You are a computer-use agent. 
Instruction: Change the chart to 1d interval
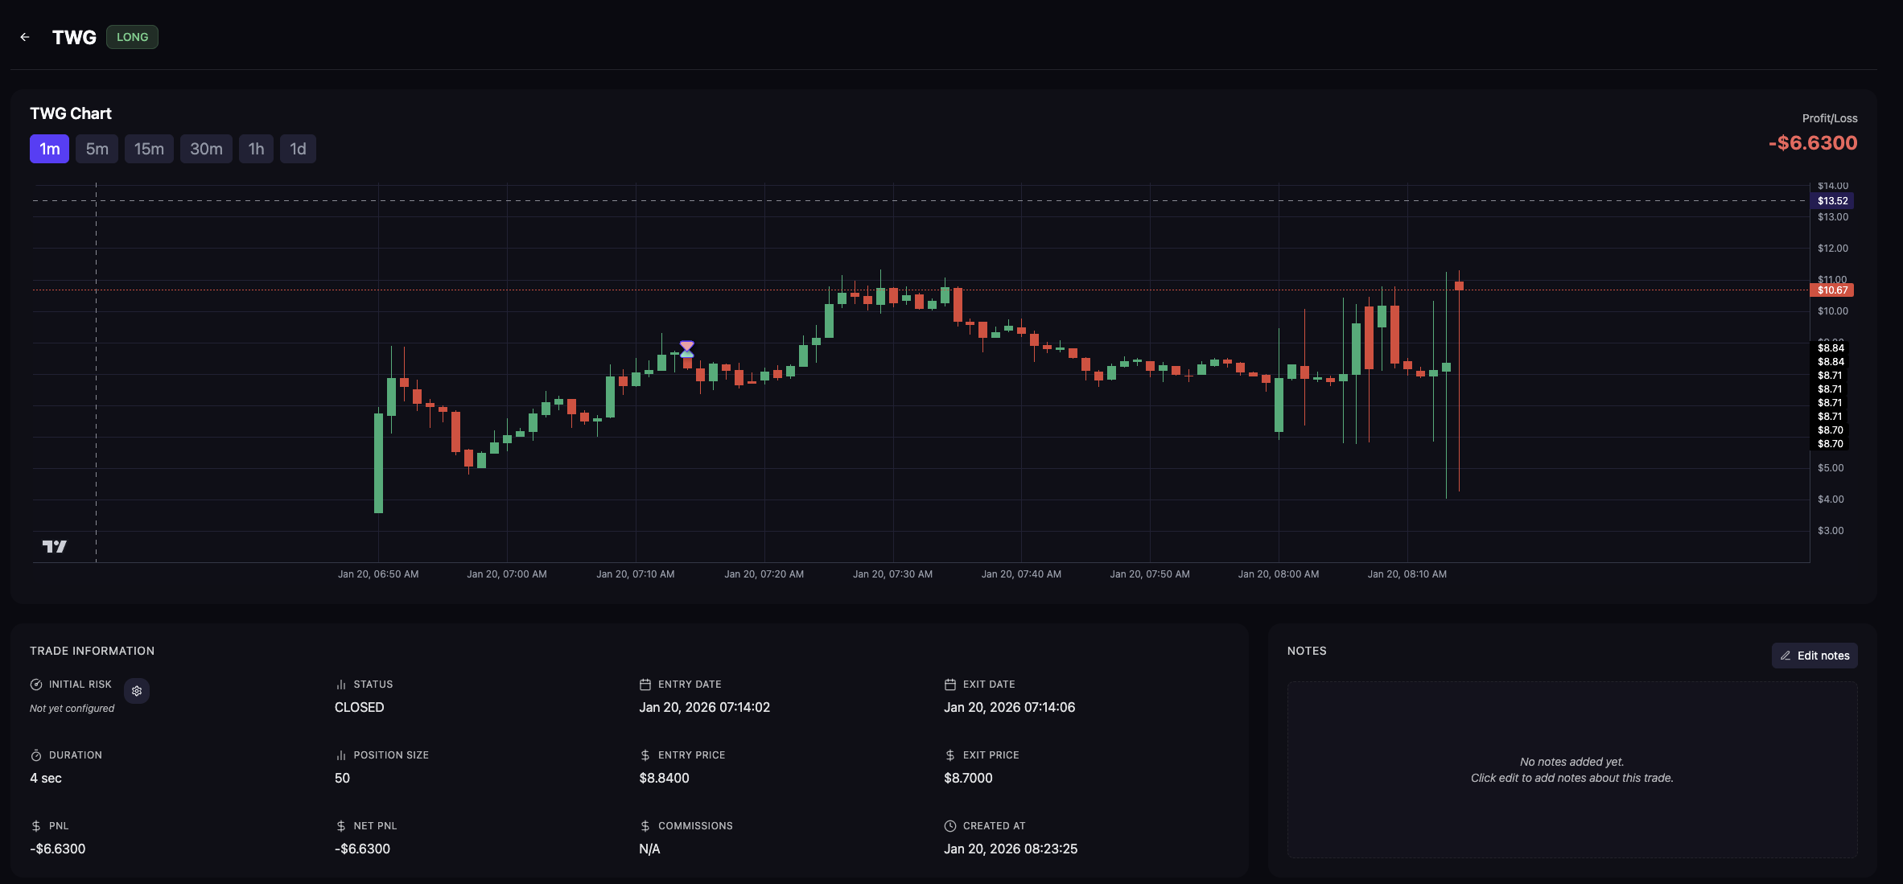[298, 149]
